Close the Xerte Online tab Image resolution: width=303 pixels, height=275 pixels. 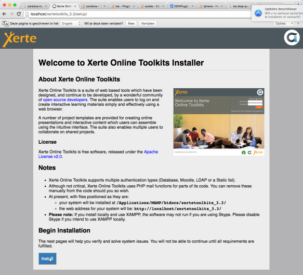[x=75, y=6]
